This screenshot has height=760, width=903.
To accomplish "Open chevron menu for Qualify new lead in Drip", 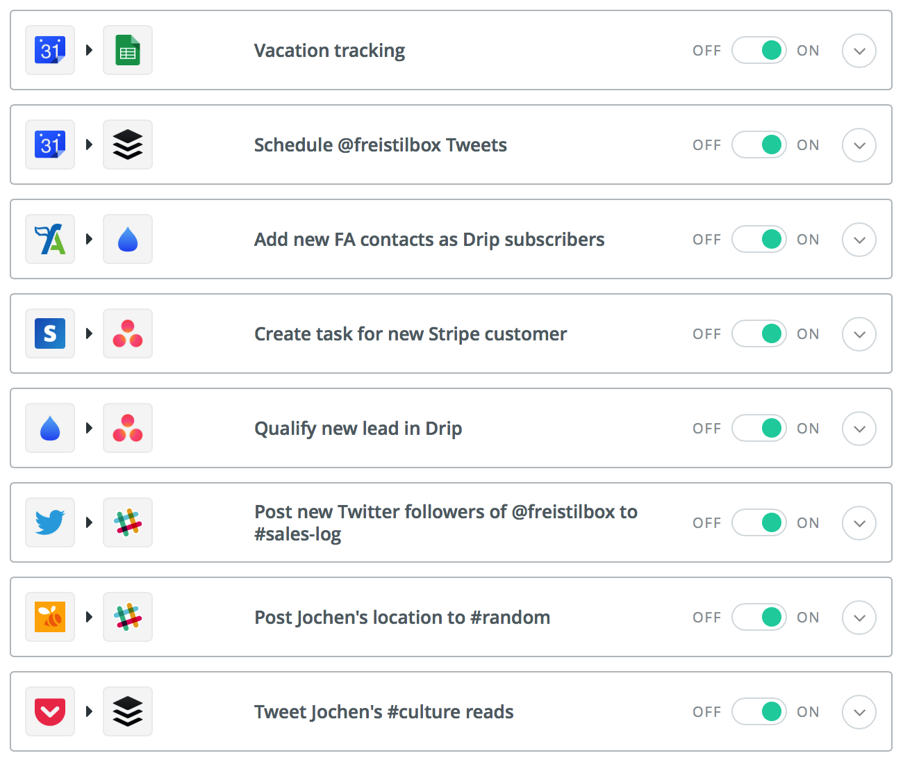I will [x=859, y=429].
